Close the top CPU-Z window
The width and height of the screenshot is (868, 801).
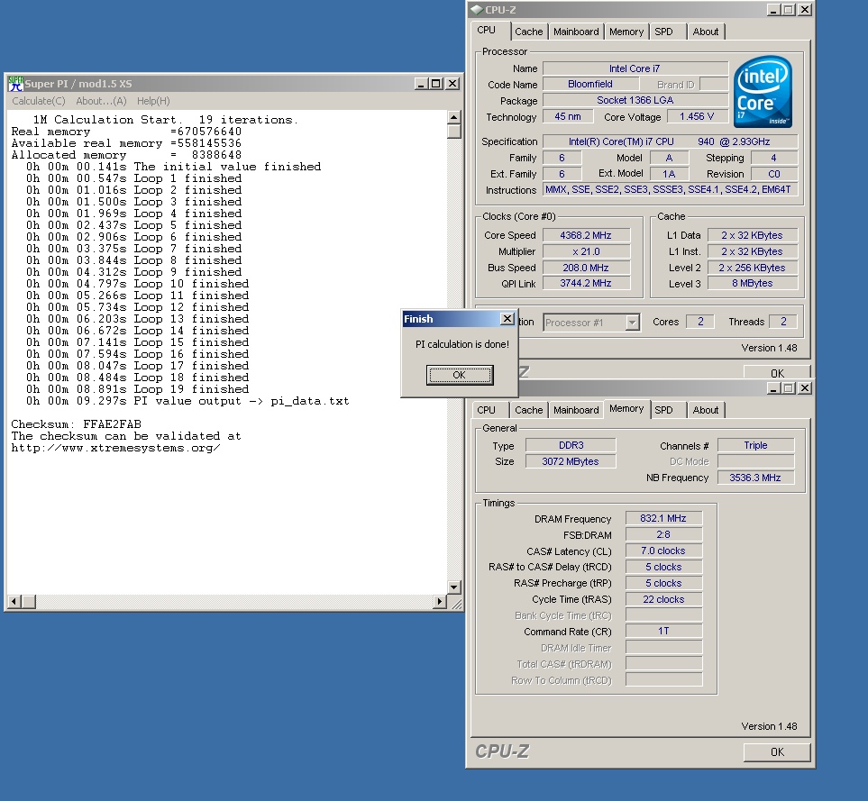point(805,10)
